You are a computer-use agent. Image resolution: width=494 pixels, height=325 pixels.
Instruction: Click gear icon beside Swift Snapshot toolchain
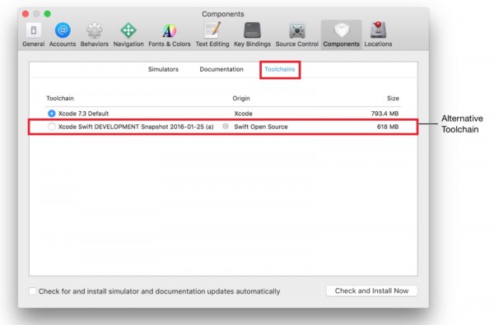tap(226, 126)
